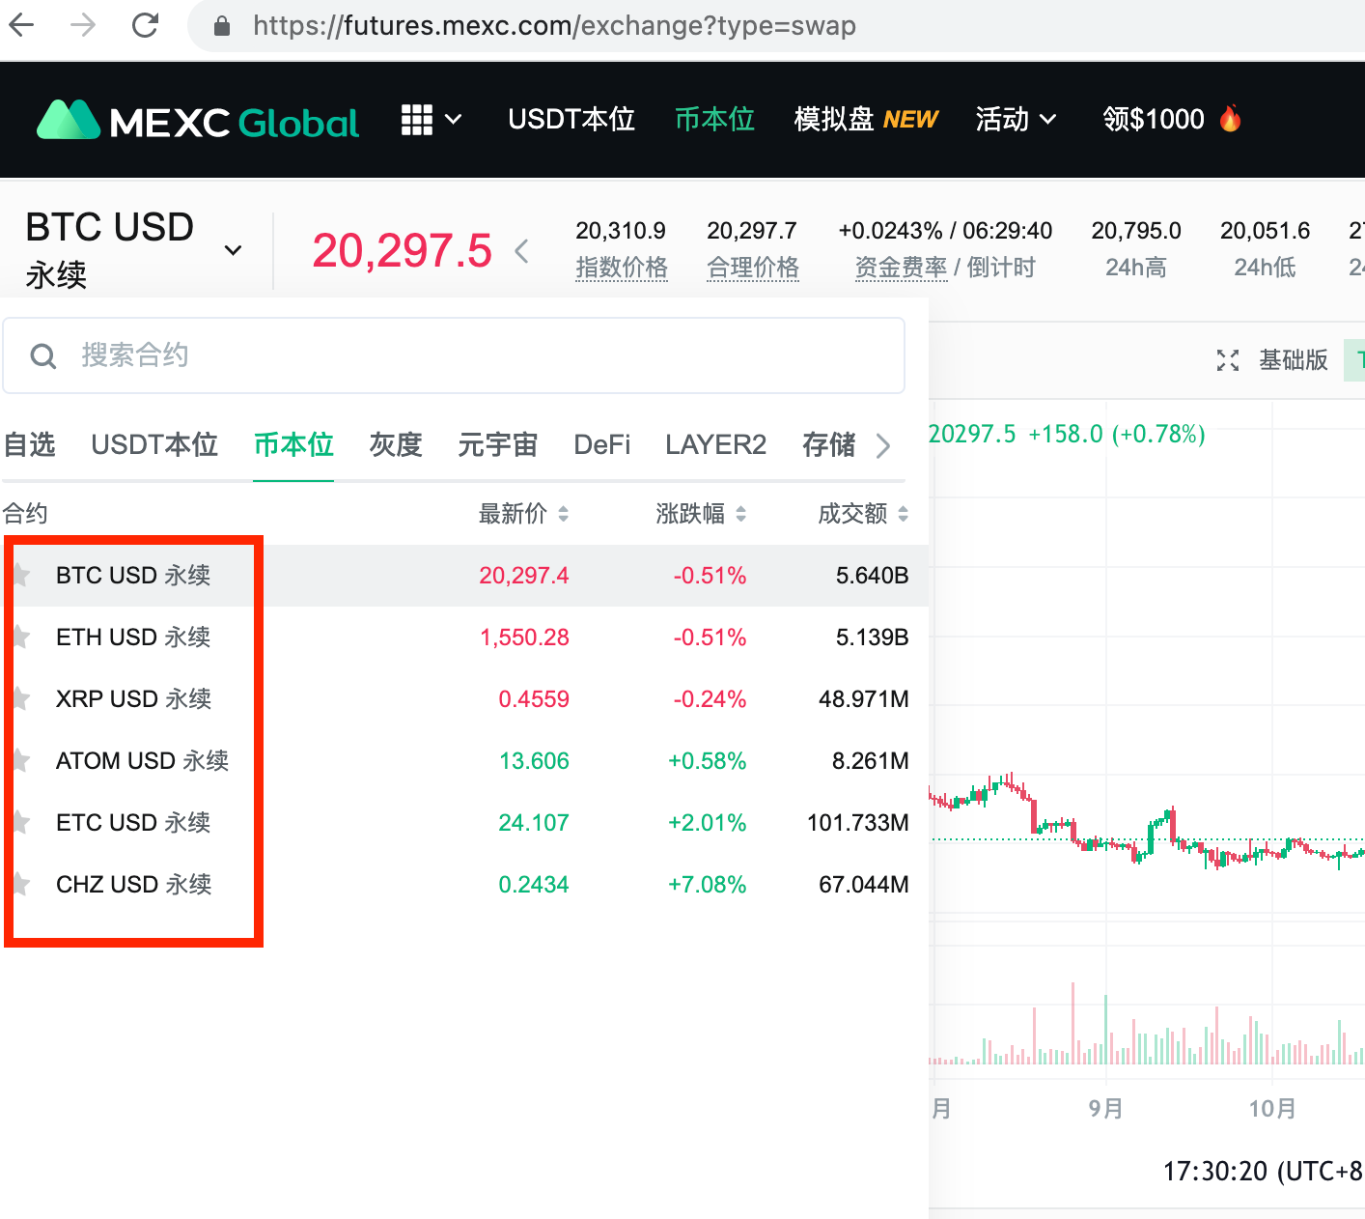Click the fullscreen chart icon
The image size is (1365, 1219).
click(x=1227, y=360)
